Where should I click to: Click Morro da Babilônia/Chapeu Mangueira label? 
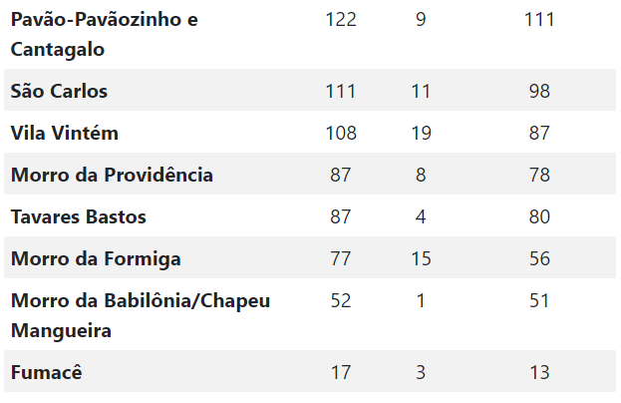click(141, 315)
